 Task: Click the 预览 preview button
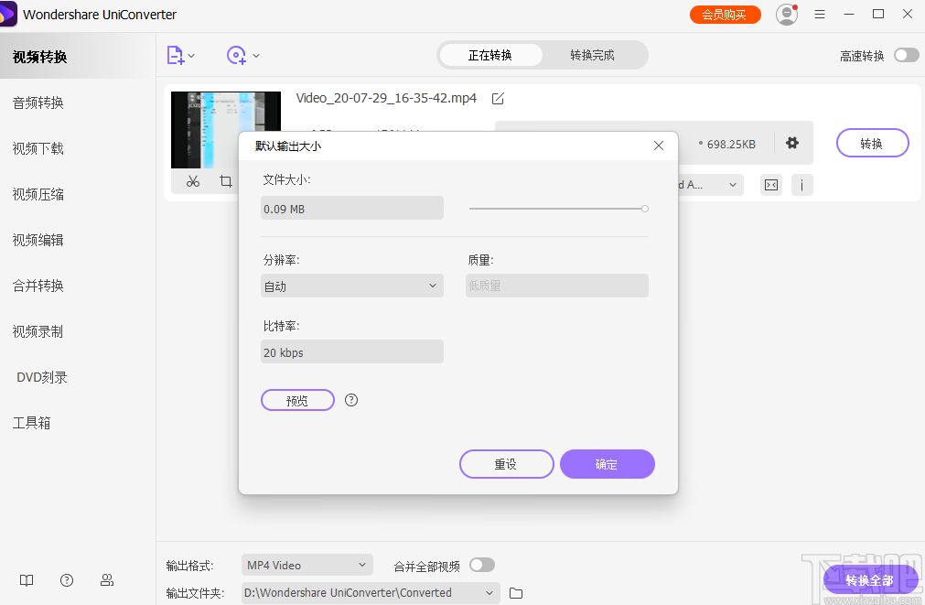(297, 400)
